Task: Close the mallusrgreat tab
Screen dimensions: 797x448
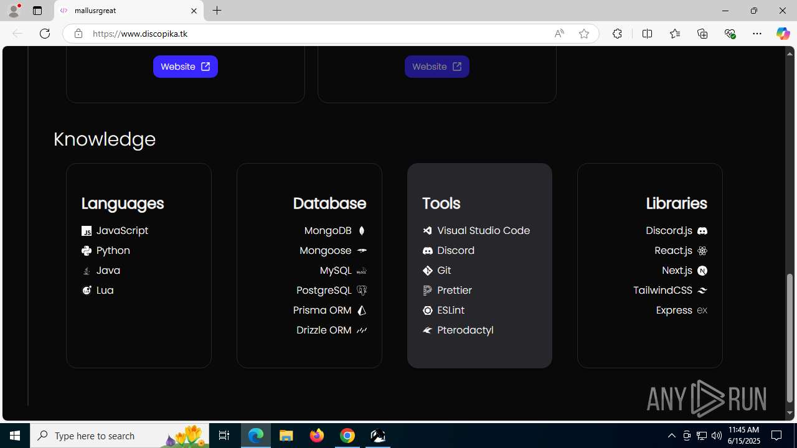Action: click(x=194, y=11)
